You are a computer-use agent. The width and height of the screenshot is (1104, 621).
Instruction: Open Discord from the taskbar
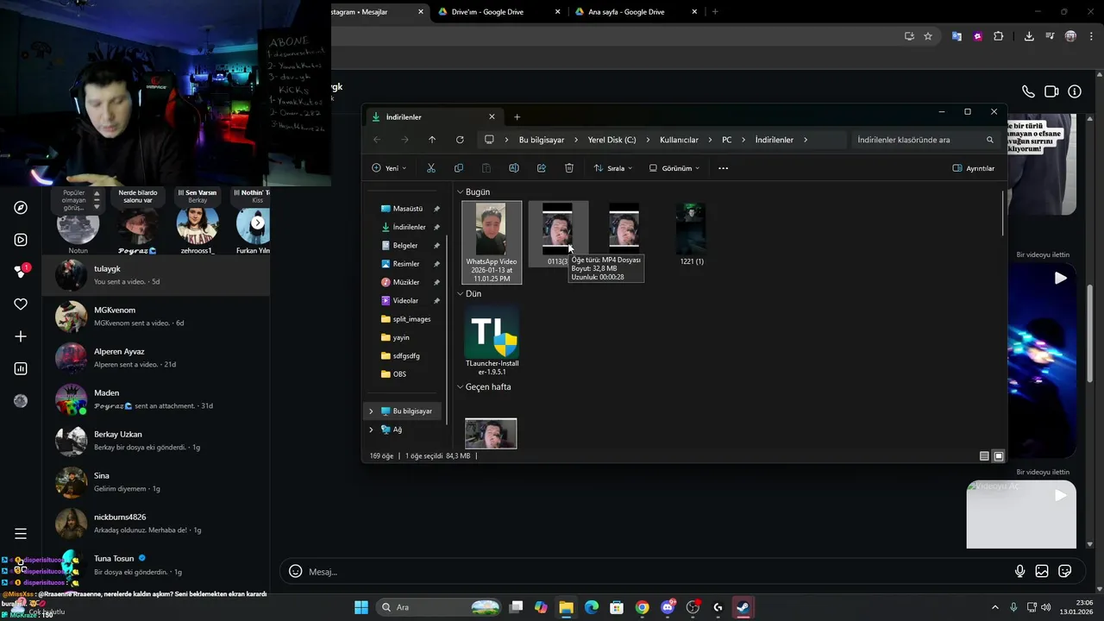pos(668,607)
